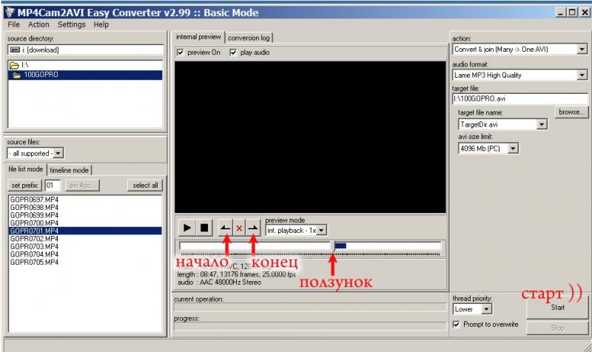
Task: Click the Play preview button
Action: point(187,228)
